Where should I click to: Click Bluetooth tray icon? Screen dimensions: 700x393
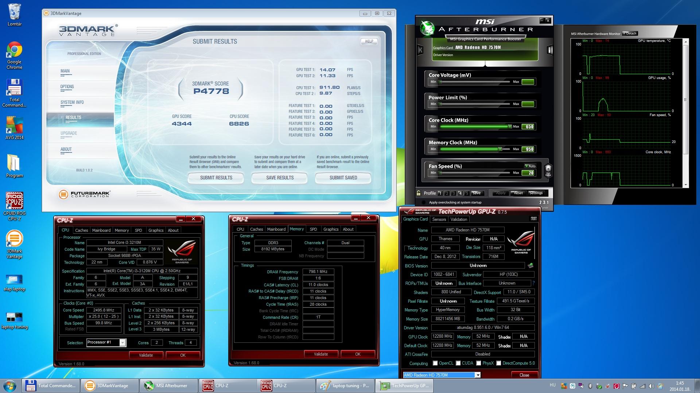tap(590, 386)
